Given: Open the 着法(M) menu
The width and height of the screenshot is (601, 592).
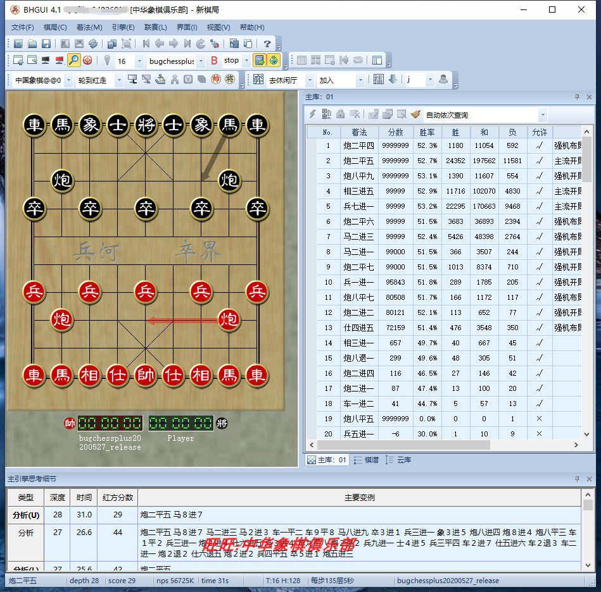Looking at the screenshot, I should [x=89, y=27].
